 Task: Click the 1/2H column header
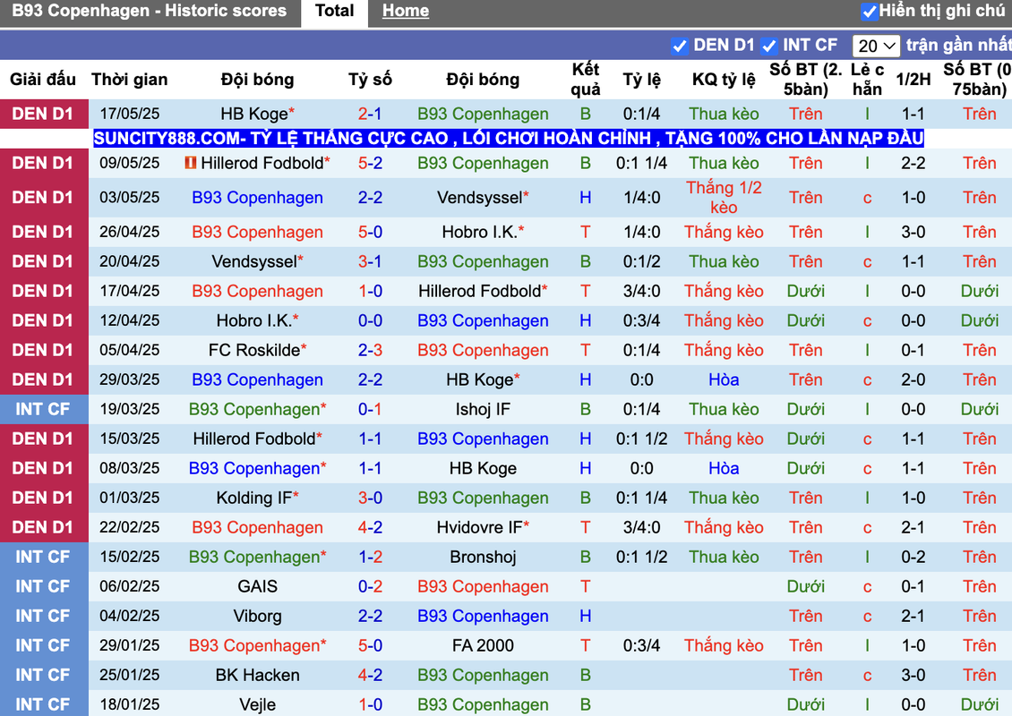click(913, 80)
